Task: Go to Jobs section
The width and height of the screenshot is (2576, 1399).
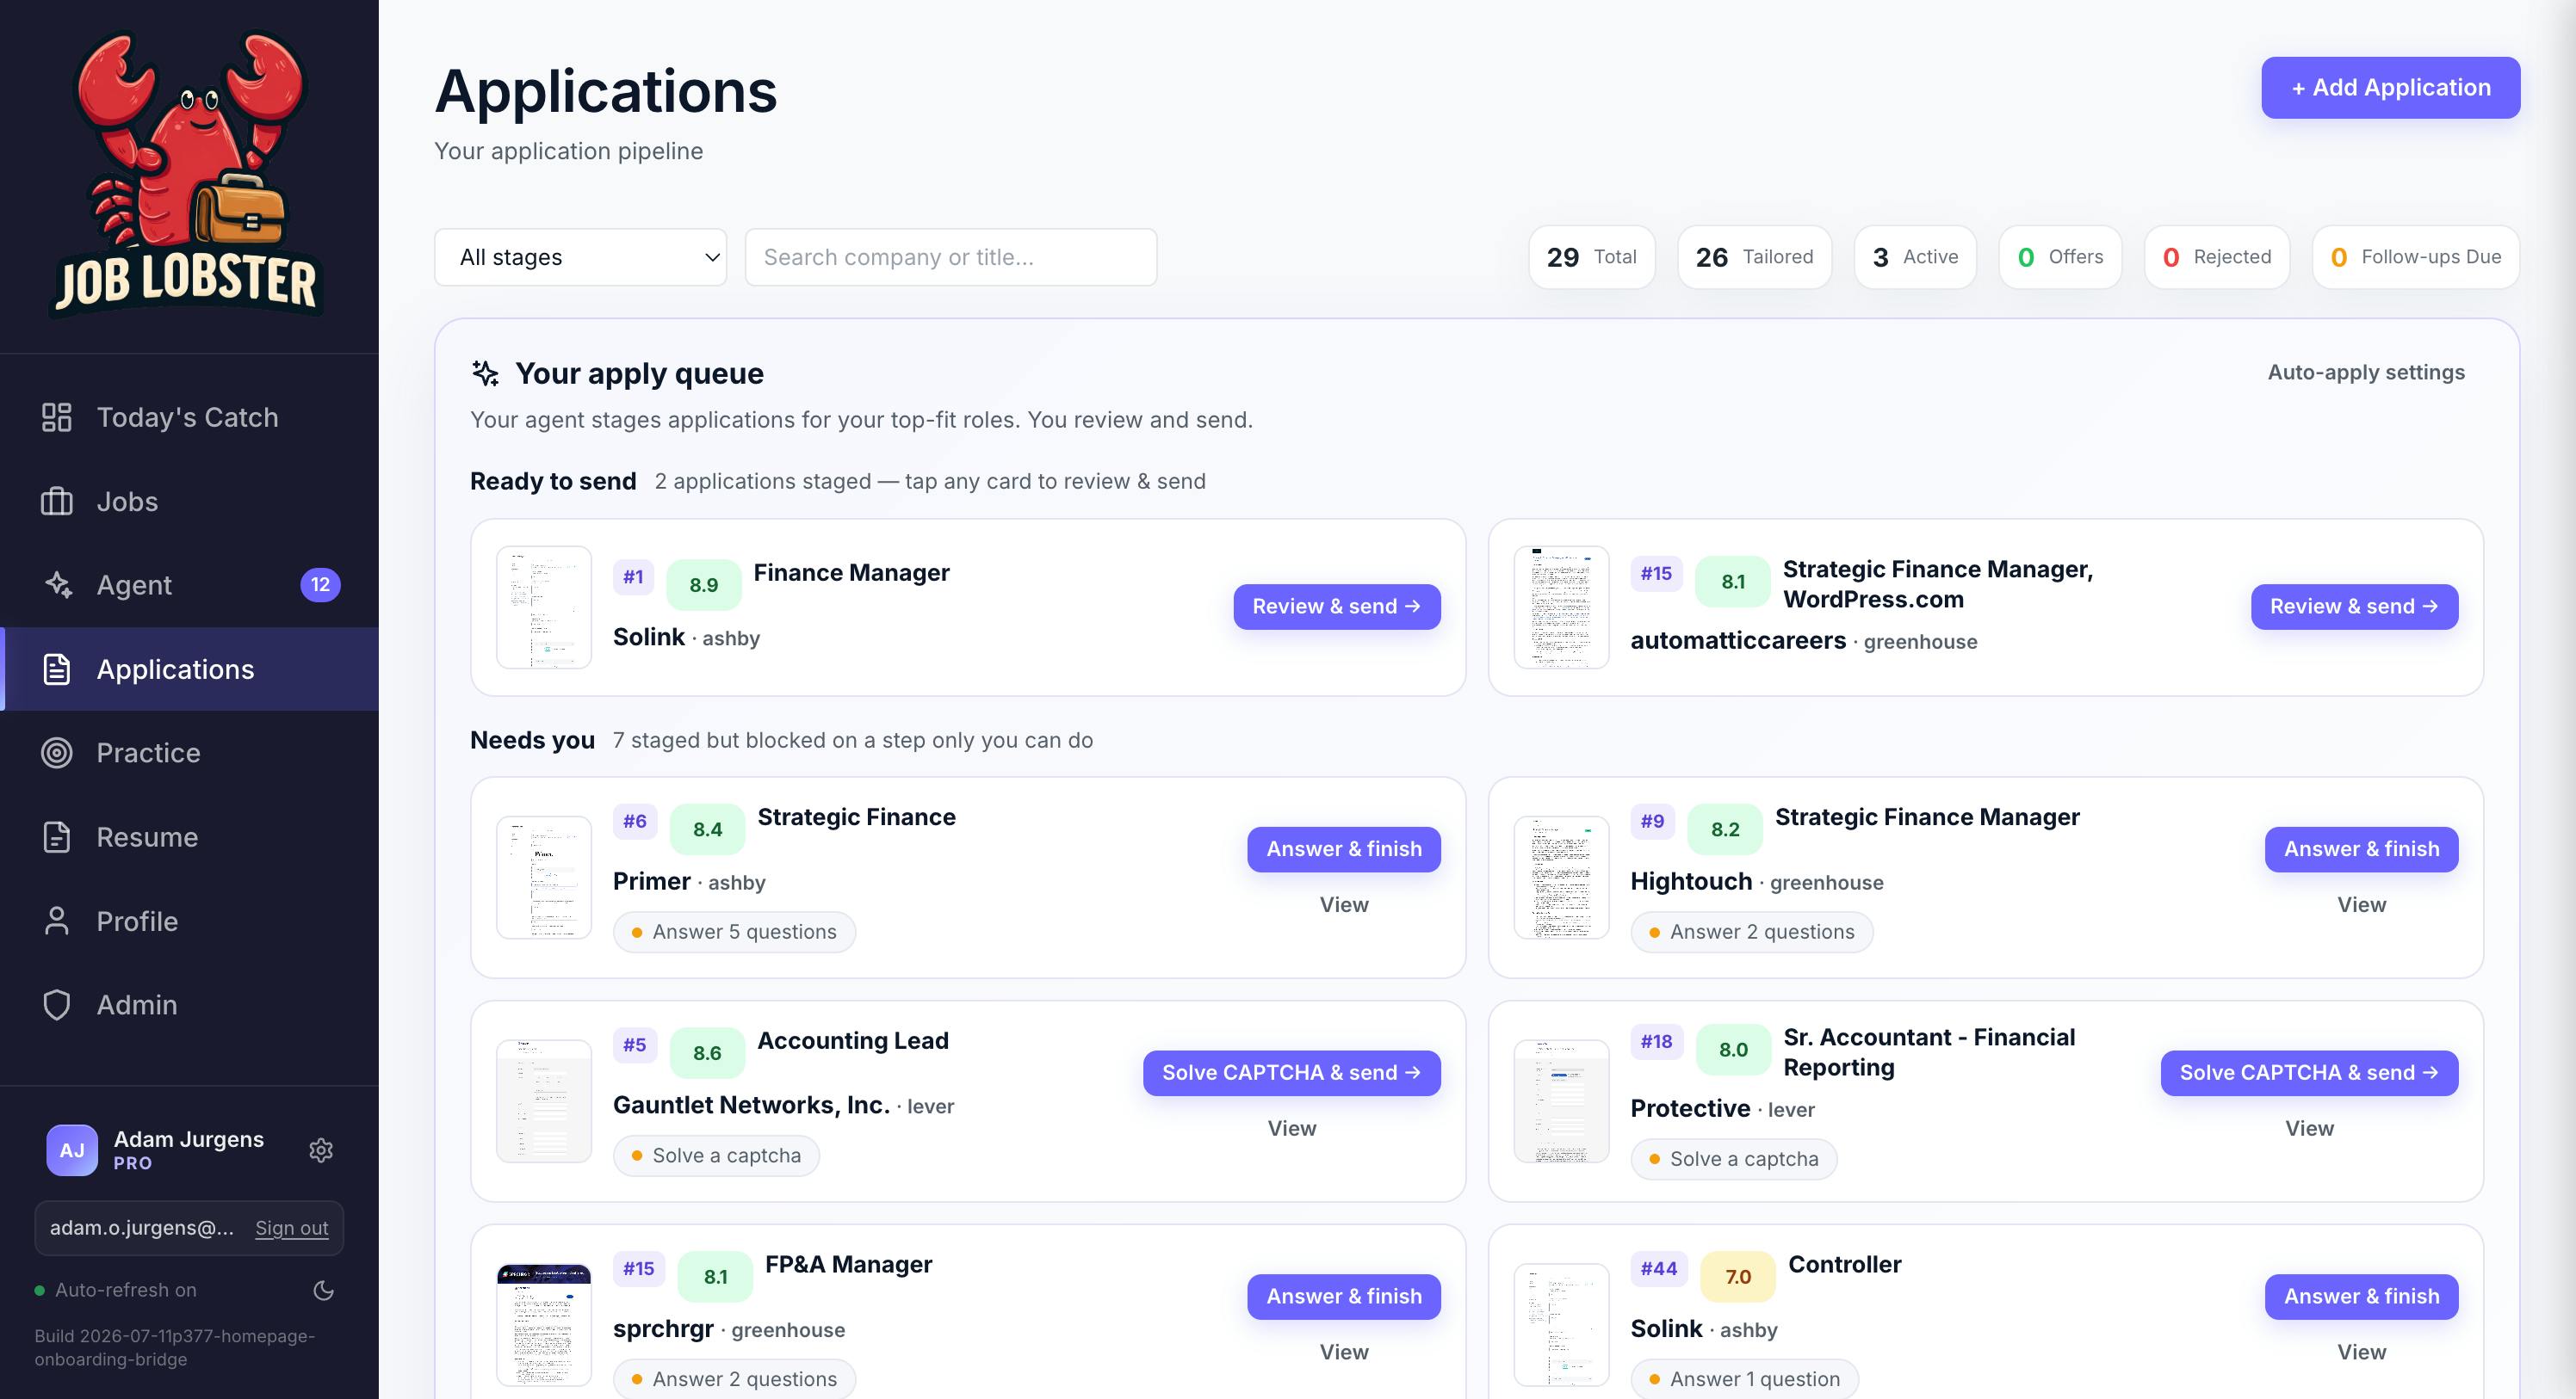Action: (189, 502)
